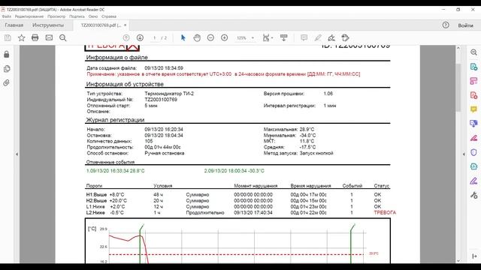Screen dimensions: 481x270
Task: Show page thumbnails panel
Action: (7, 68)
